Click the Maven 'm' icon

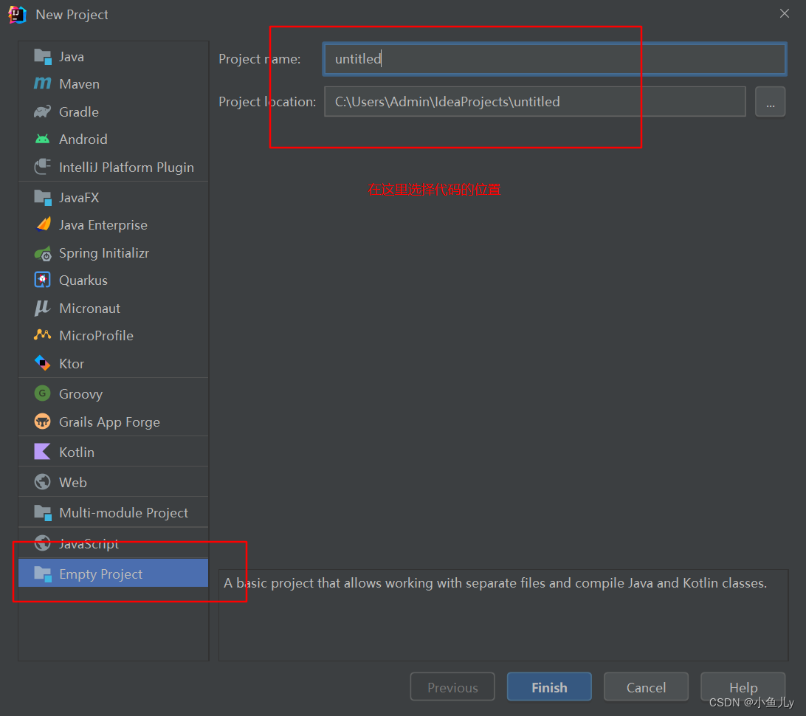43,83
